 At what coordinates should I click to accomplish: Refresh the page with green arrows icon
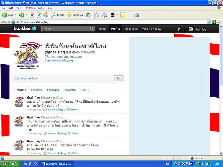tap(39, 15)
